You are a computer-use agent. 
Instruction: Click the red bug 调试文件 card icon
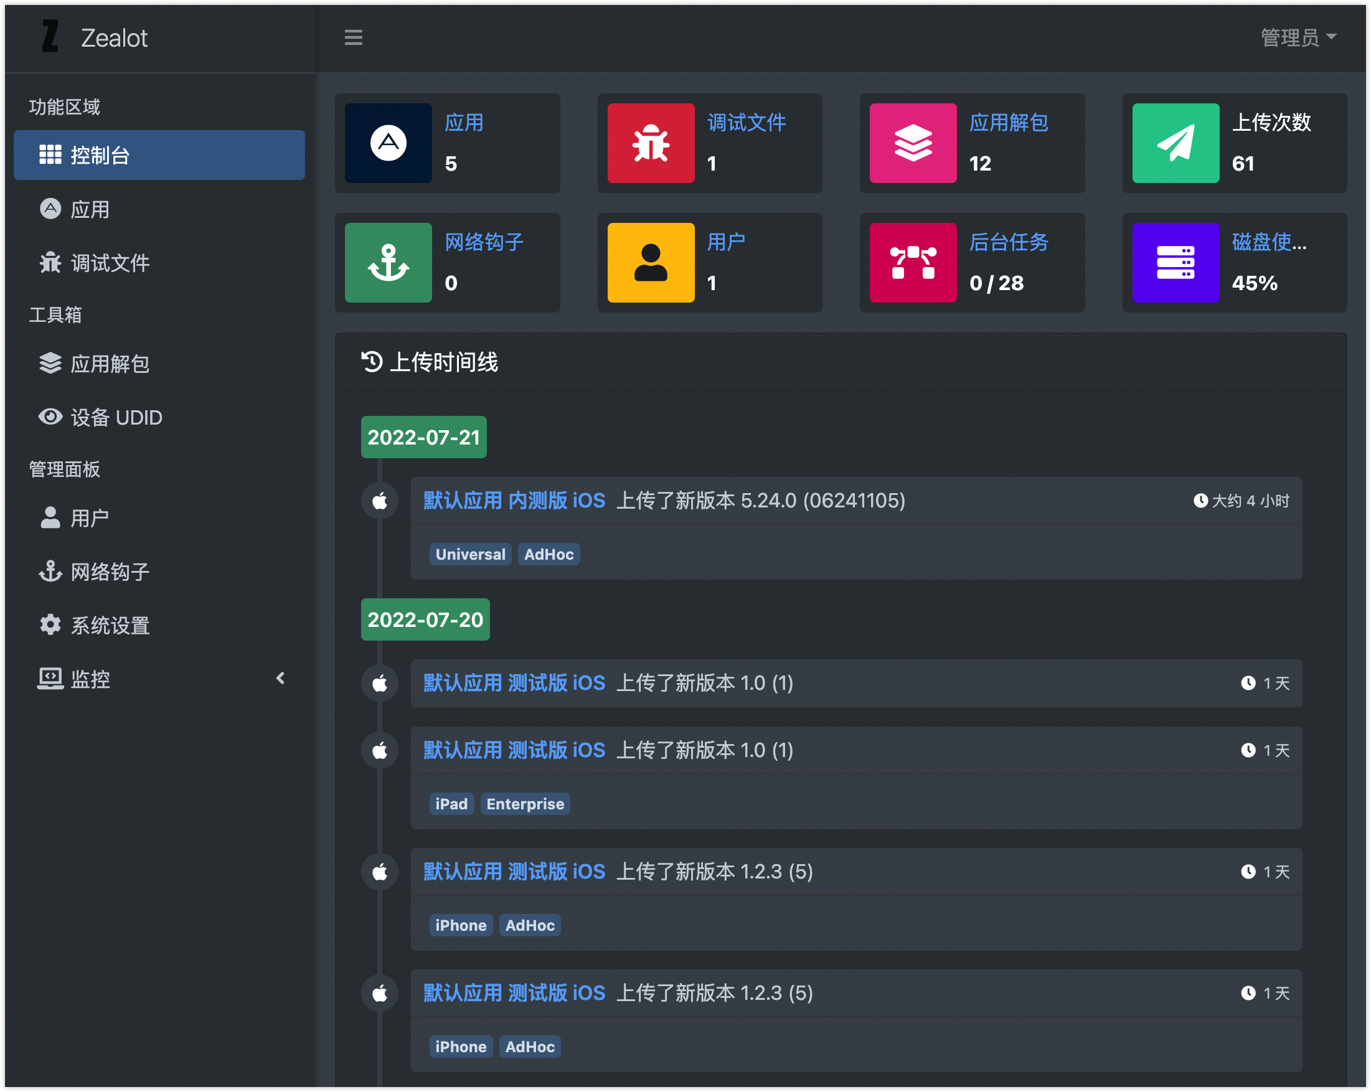(x=651, y=143)
